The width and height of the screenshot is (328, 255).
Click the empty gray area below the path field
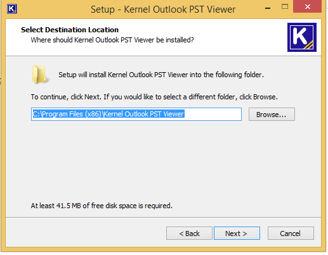pyautogui.click(x=163, y=160)
